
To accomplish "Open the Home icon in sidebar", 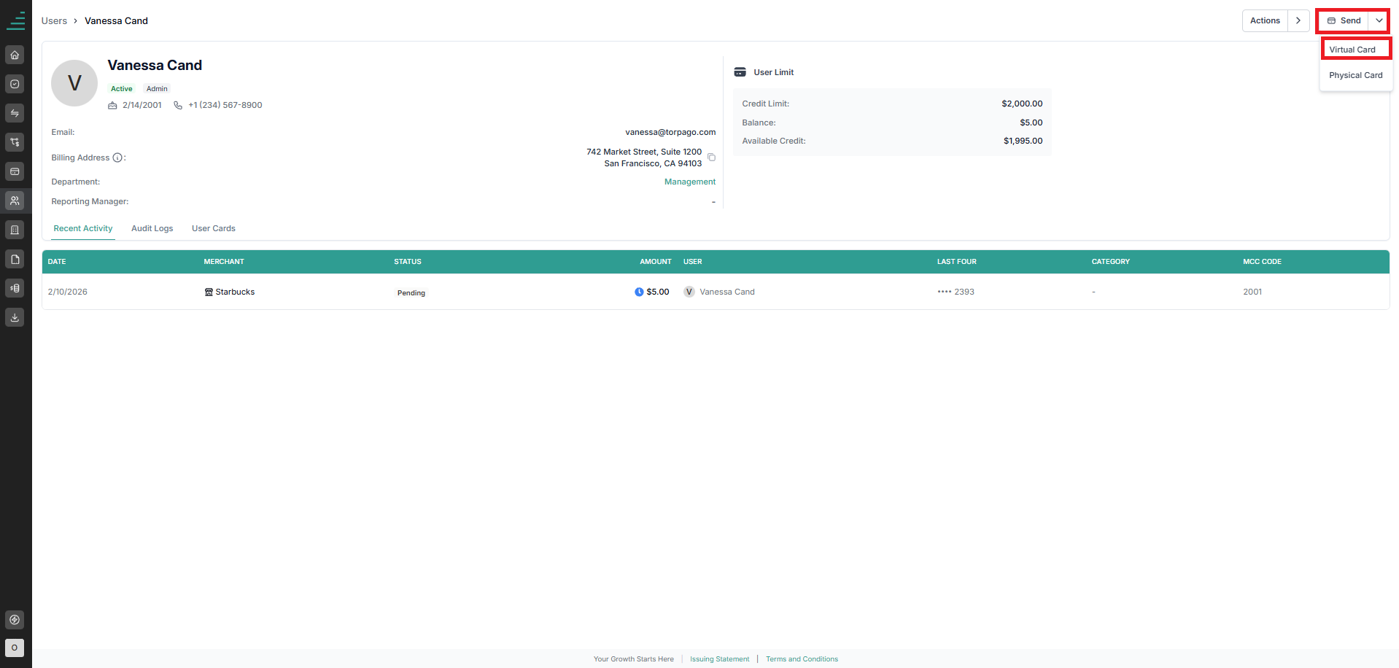I will [x=15, y=55].
